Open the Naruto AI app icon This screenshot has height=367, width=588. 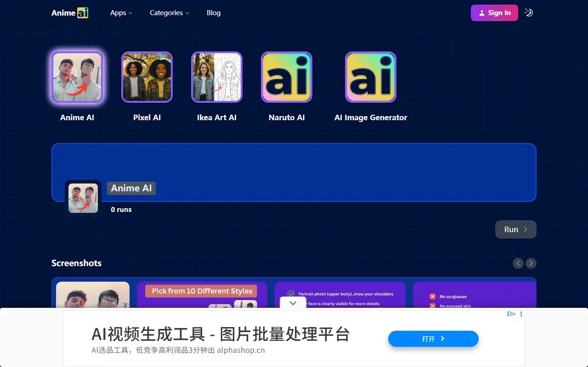287,77
